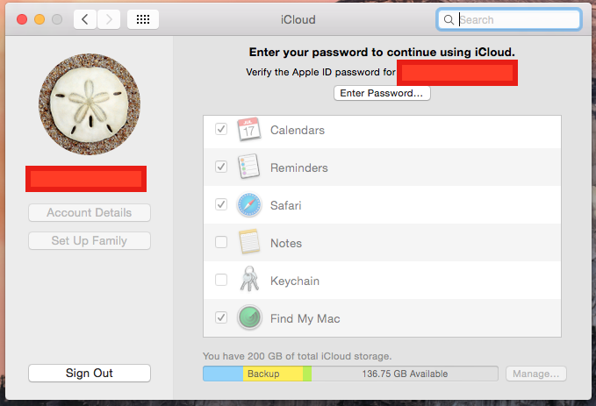Uncheck the Safari checkbox

221,204
